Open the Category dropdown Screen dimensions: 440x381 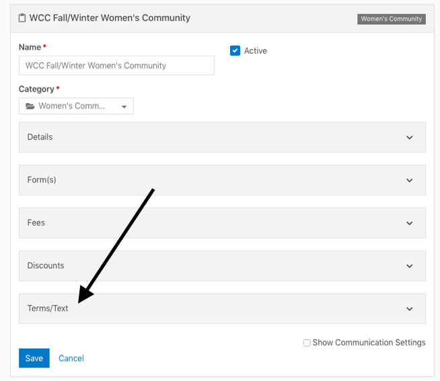coord(76,106)
